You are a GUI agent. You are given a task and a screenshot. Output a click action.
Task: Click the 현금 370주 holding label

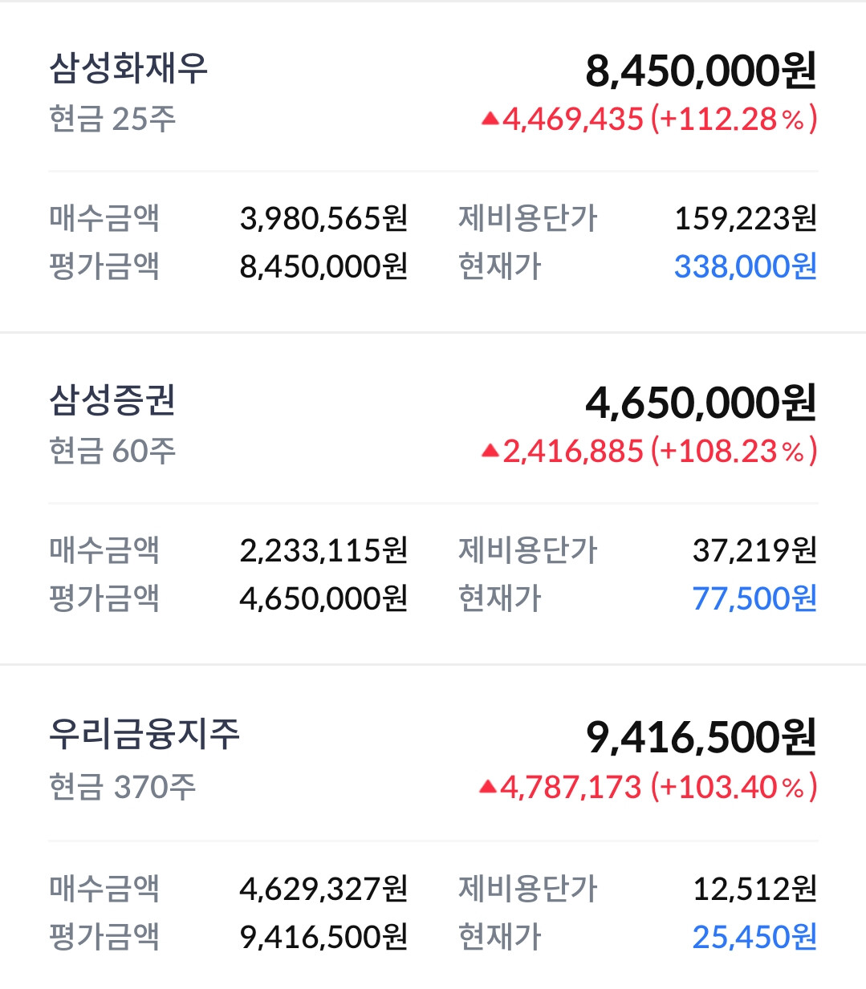(123, 787)
